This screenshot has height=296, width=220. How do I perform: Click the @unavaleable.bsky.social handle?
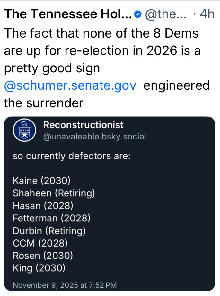[94, 137]
